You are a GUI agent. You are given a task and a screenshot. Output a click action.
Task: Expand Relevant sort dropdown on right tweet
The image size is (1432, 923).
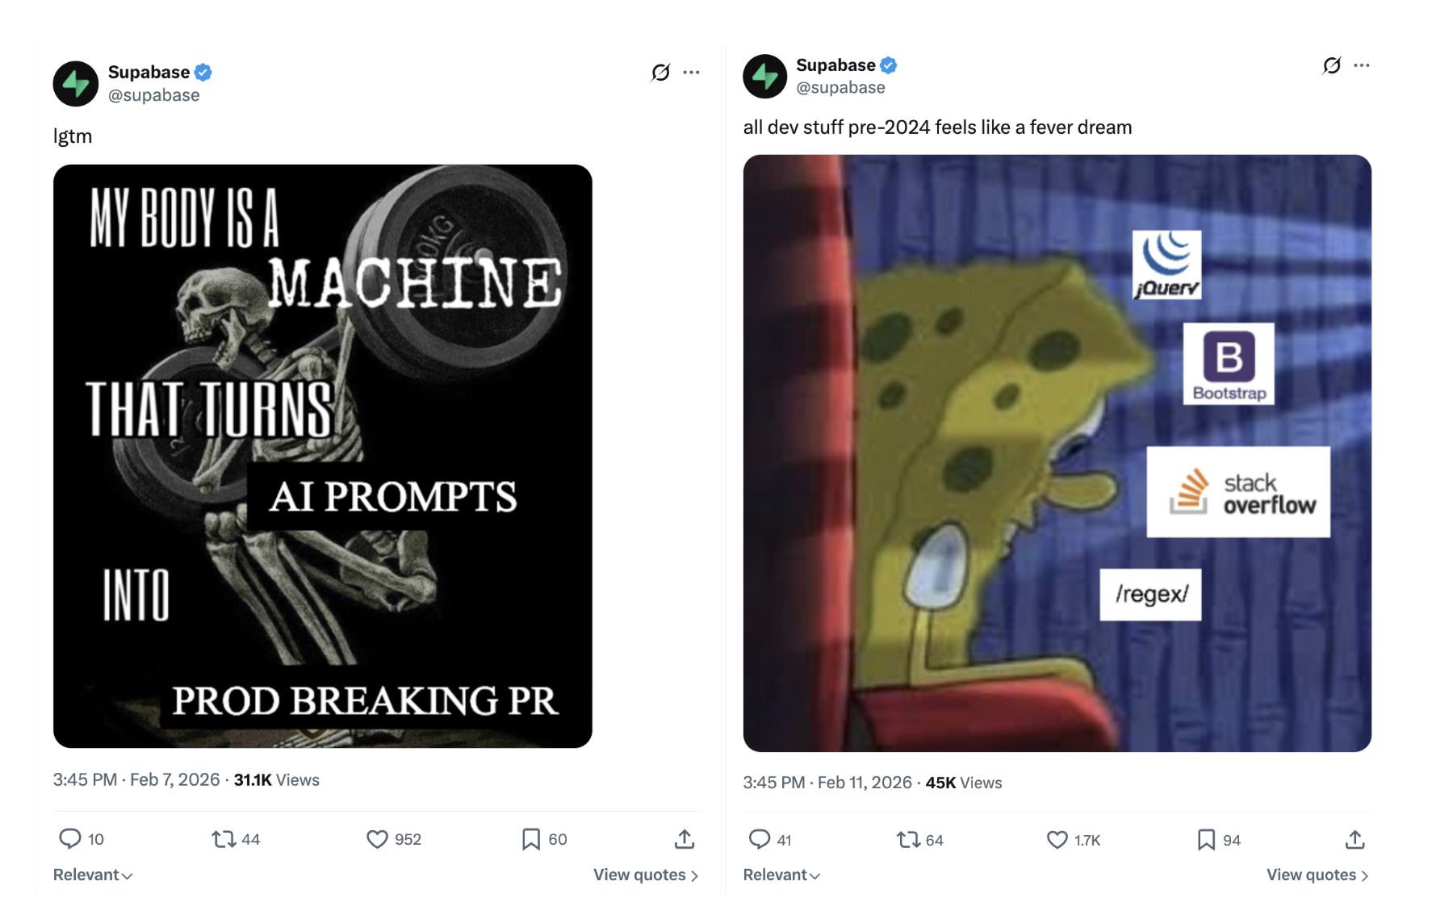click(x=781, y=875)
